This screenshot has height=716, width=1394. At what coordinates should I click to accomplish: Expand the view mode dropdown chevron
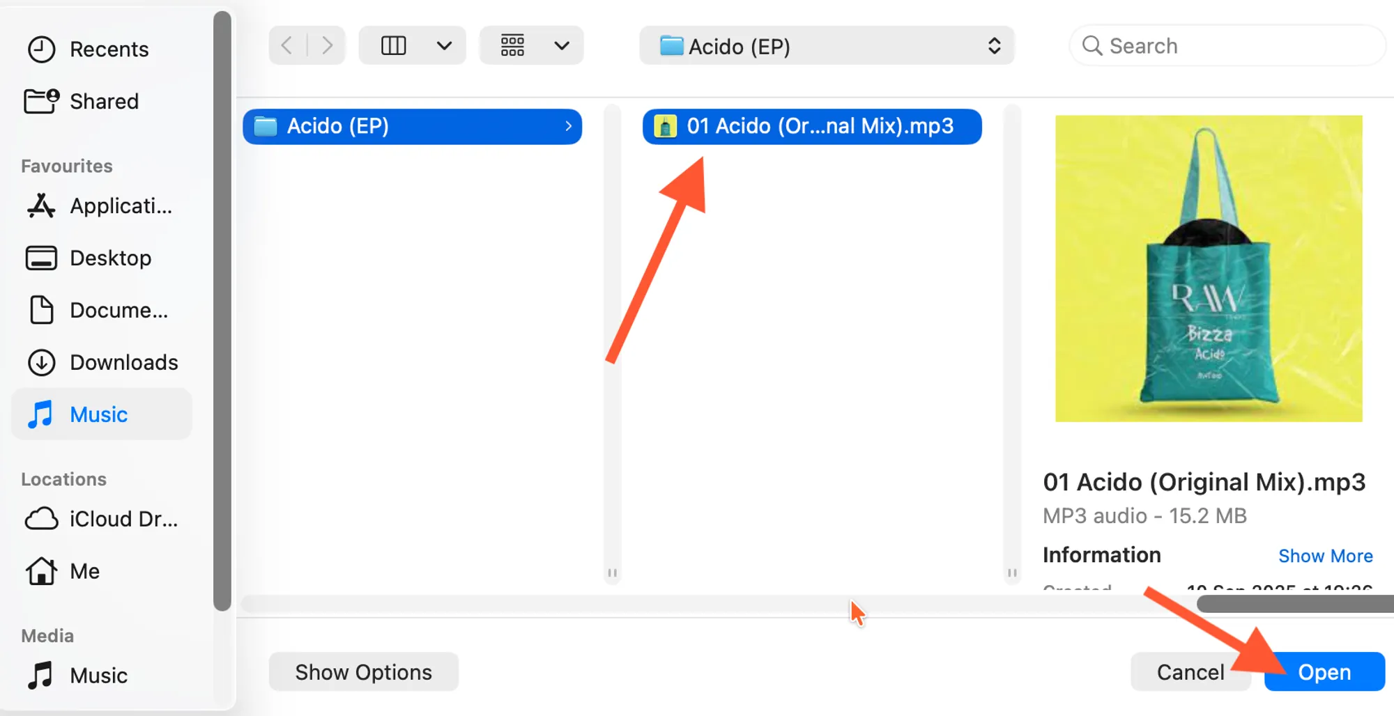(x=445, y=46)
